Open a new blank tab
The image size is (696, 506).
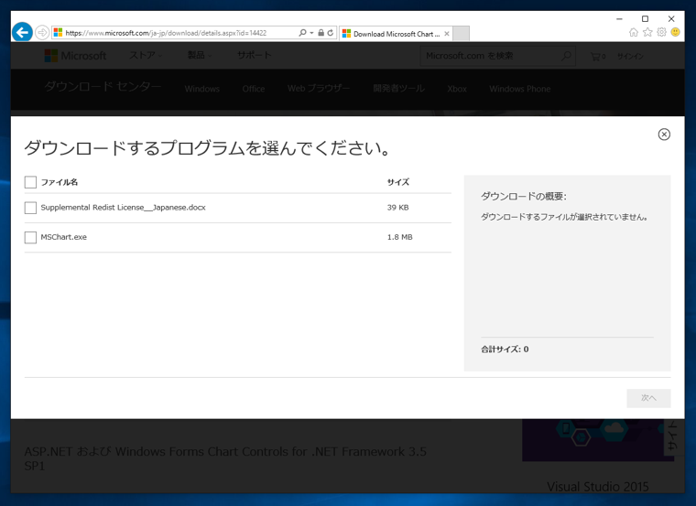[462, 34]
